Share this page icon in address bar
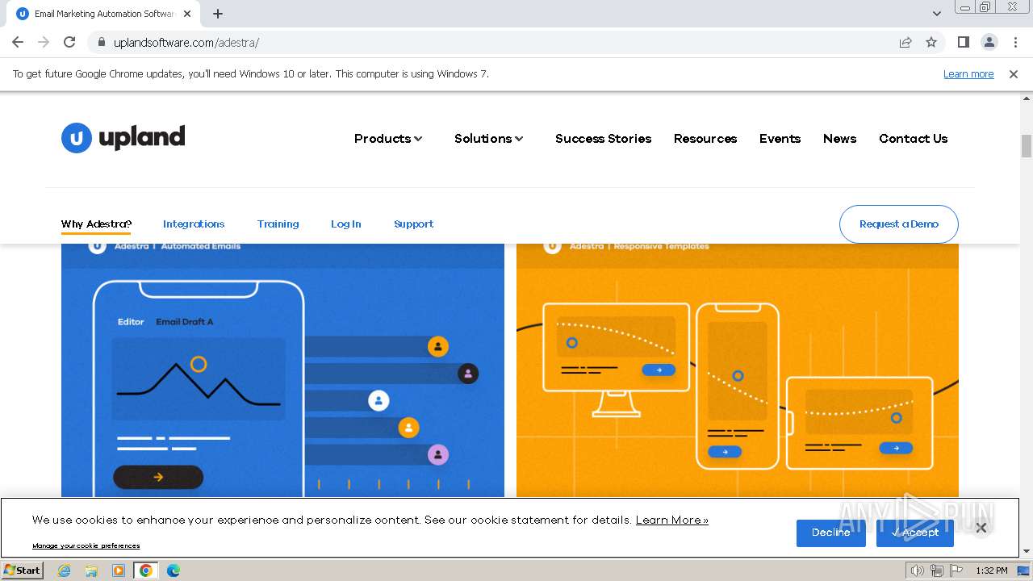The height and width of the screenshot is (581, 1033). [x=905, y=42]
